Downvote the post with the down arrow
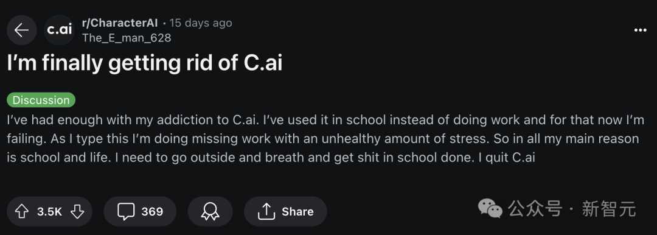The width and height of the screenshot is (657, 235). point(77,211)
